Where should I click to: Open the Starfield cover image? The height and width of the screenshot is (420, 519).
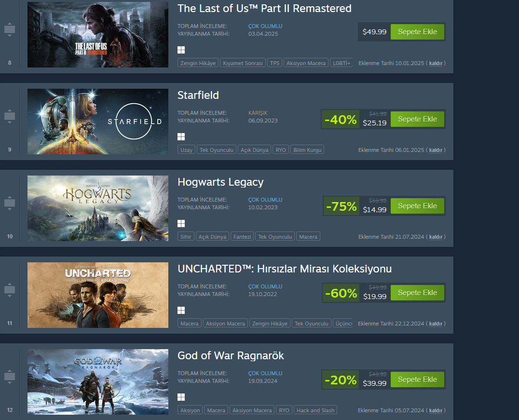(x=98, y=122)
